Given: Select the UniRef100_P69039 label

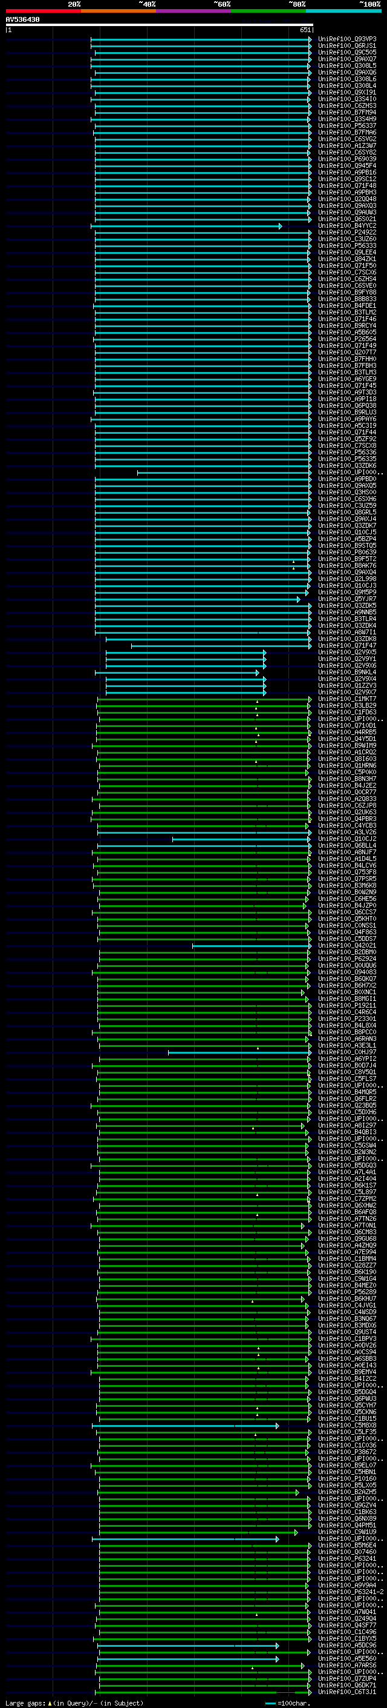Looking at the screenshot, I should 346,159.
